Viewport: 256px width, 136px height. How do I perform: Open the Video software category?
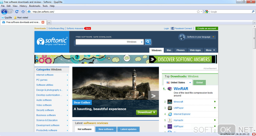[44, 105]
